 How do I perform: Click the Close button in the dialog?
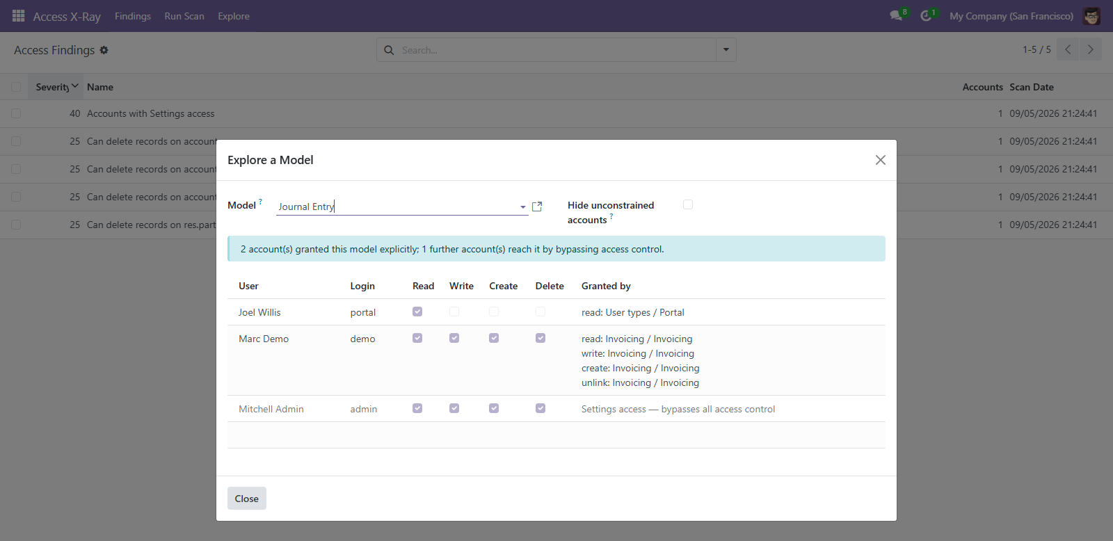[x=247, y=499]
